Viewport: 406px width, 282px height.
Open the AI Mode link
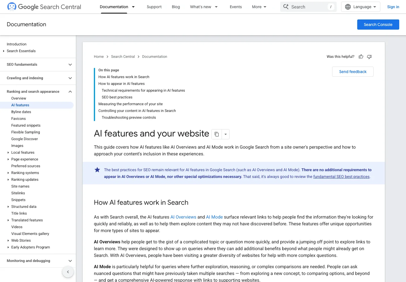(214, 217)
